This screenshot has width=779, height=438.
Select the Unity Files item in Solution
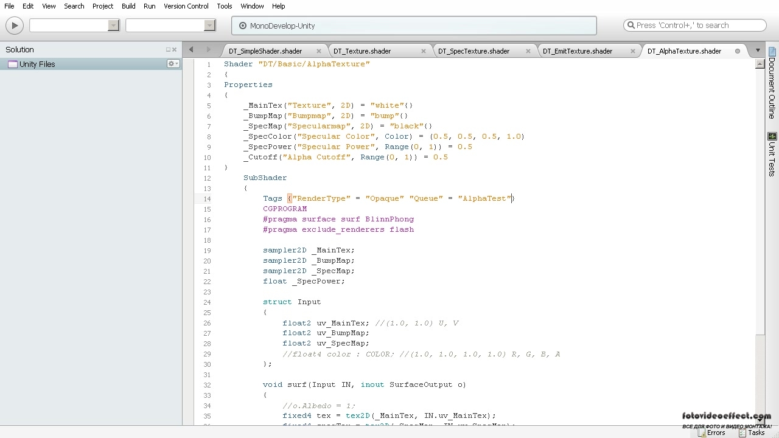click(x=91, y=64)
